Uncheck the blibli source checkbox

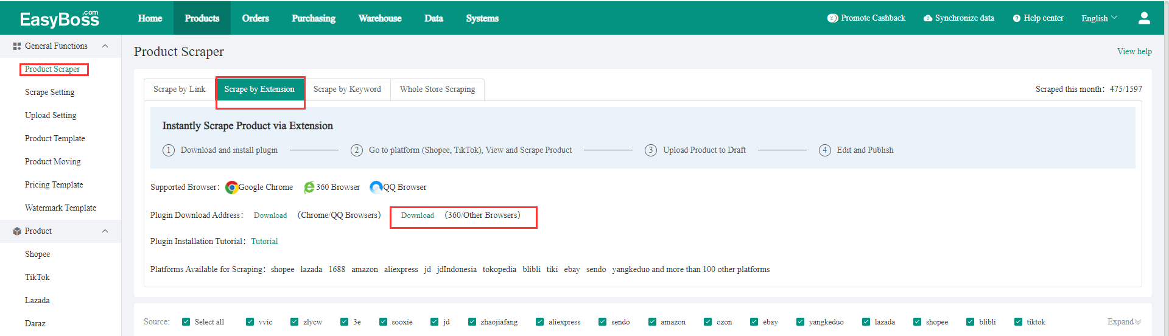tap(971, 322)
